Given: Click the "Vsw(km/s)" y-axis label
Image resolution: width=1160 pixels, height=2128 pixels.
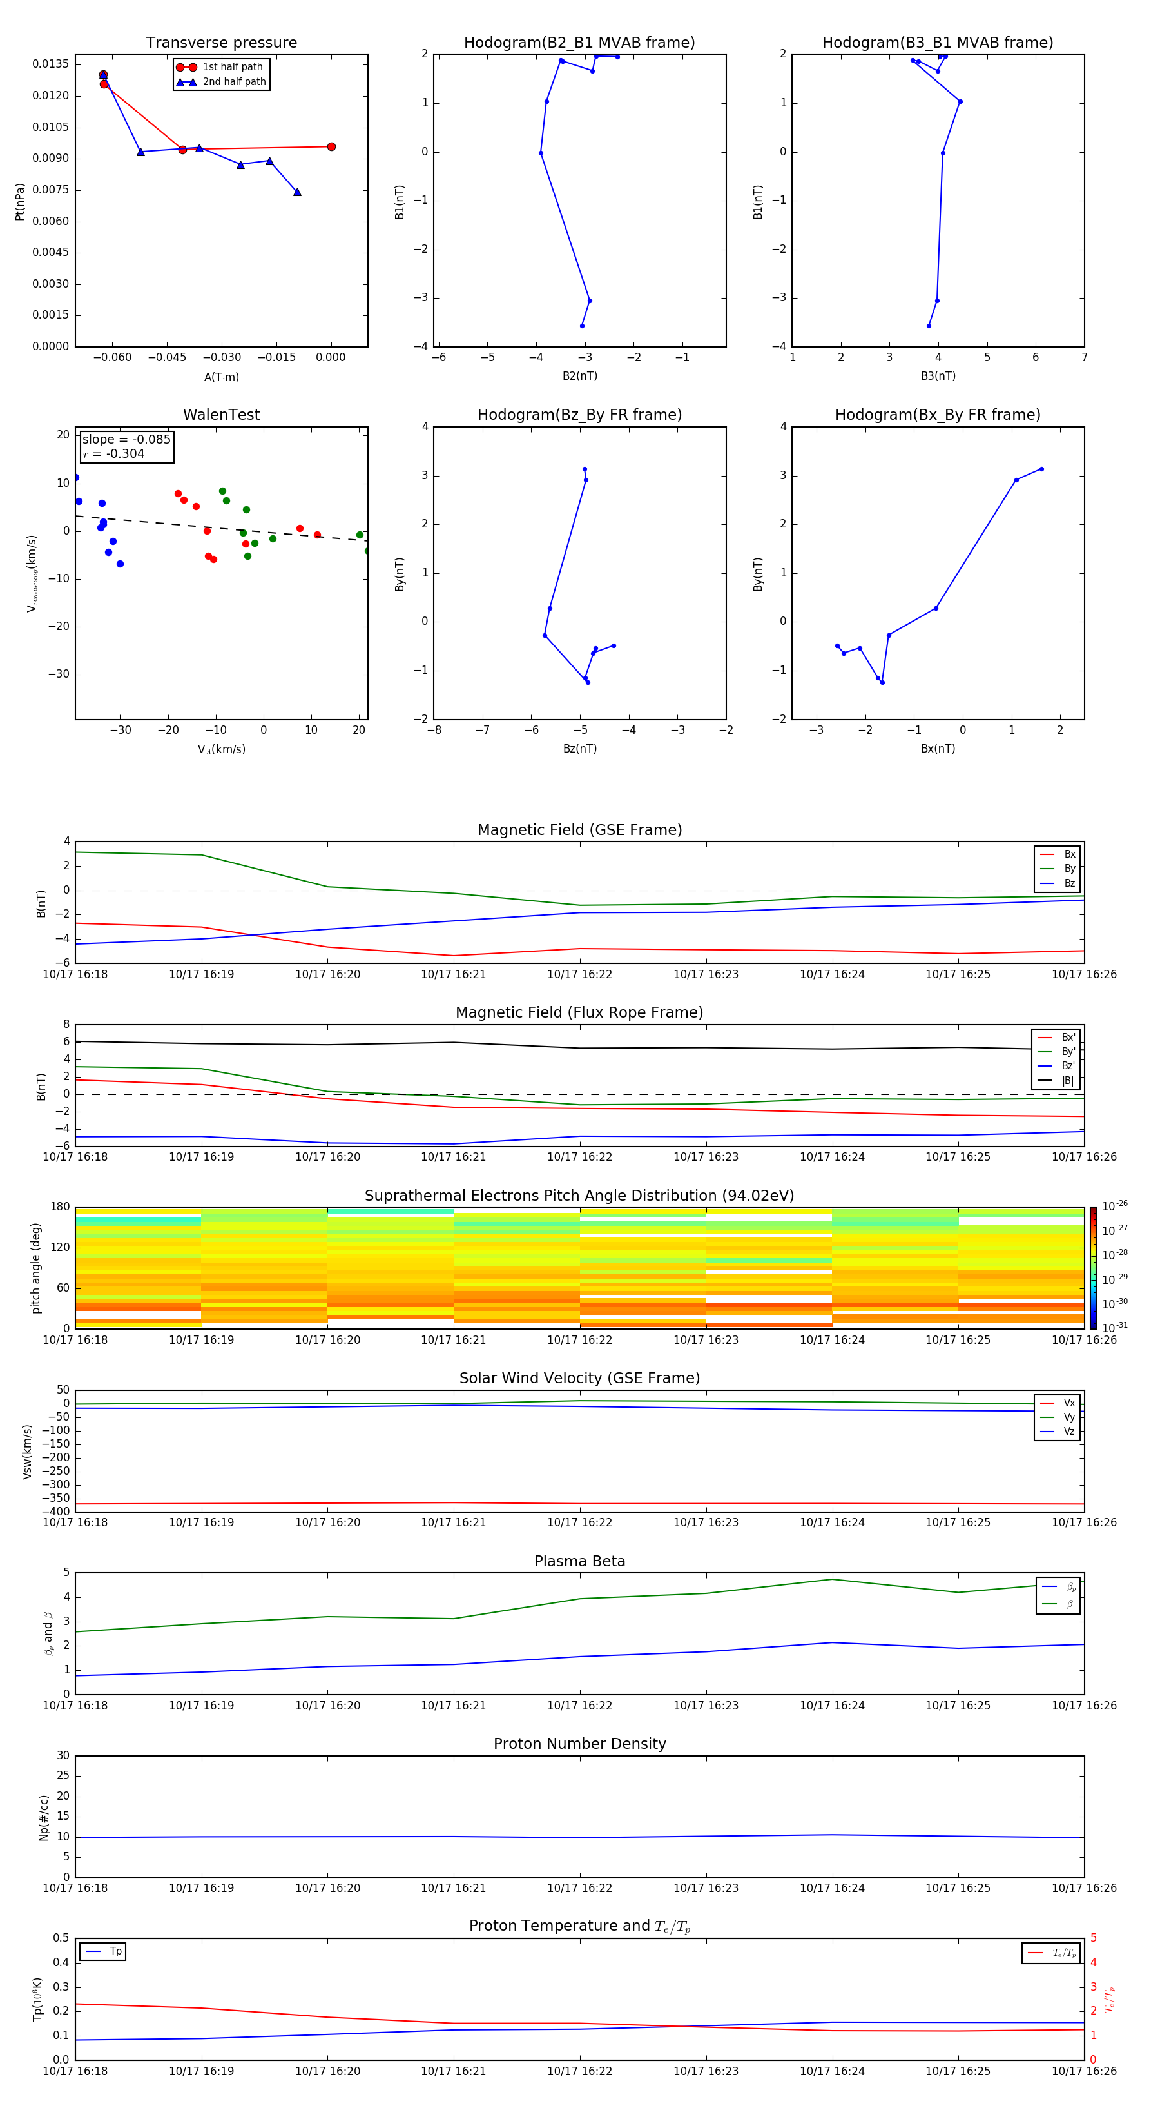Looking at the screenshot, I should [x=27, y=1452].
